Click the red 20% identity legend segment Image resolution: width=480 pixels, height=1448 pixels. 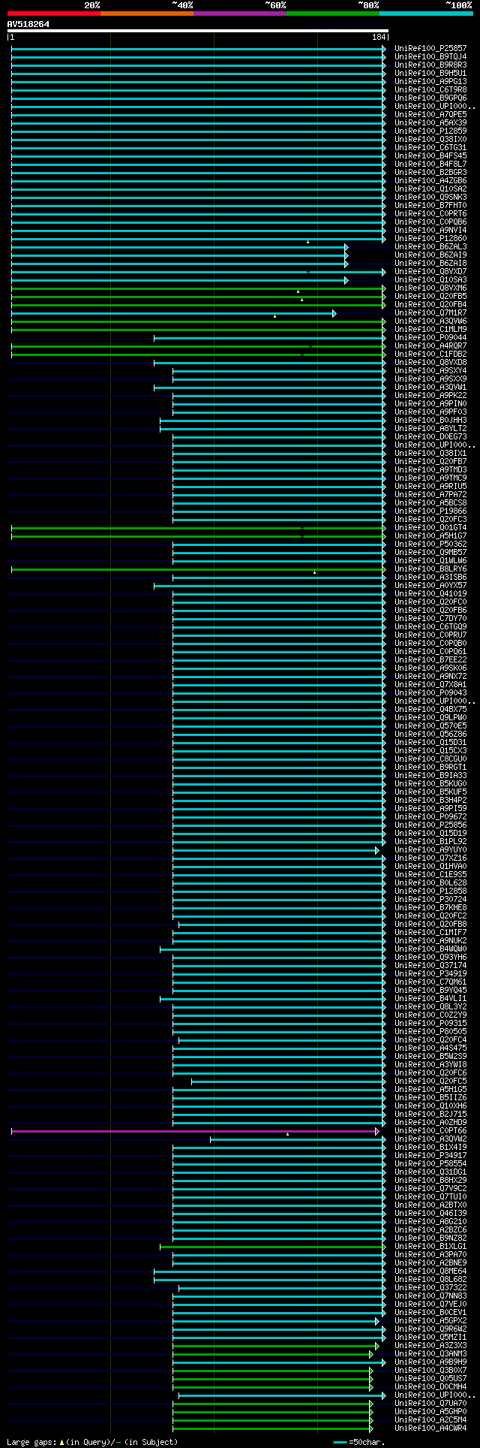53,14
